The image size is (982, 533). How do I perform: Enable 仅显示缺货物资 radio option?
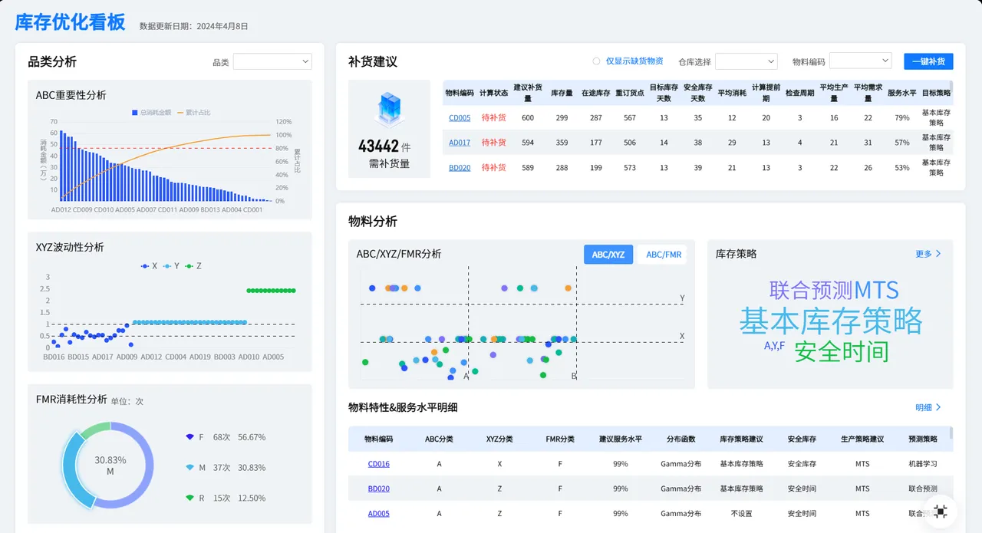coord(596,61)
